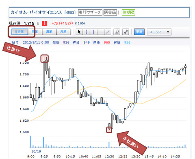
Task: Select the vertical line drawing tool
Action: (93, 32)
